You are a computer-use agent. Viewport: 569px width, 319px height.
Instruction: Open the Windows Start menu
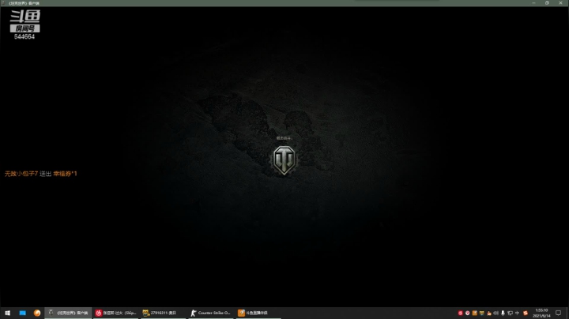point(7,313)
